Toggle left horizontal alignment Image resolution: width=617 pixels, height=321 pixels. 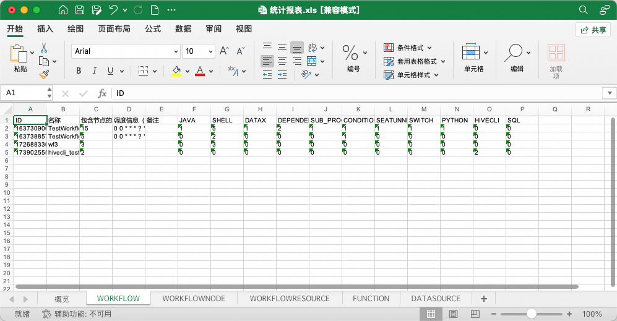[267, 61]
